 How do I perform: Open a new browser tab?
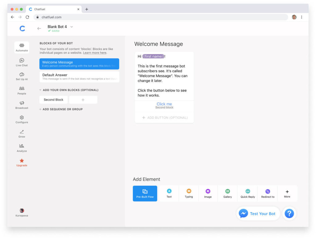click(87, 9)
